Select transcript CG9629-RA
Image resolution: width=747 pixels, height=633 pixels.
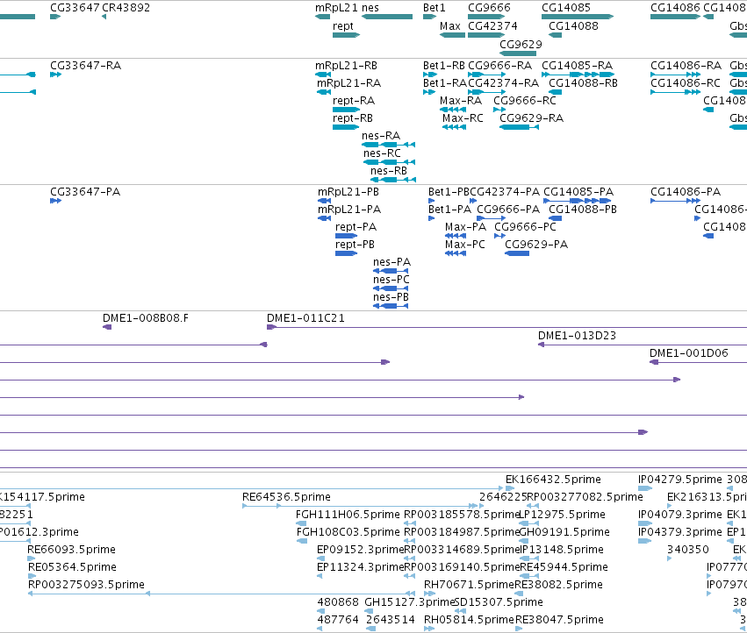pyautogui.click(x=532, y=118)
